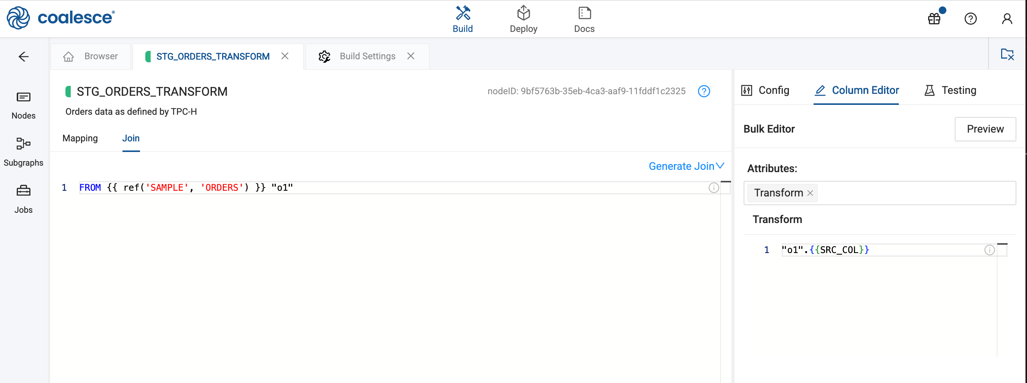Image resolution: width=1027 pixels, height=383 pixels.
Task: Open the Docs section
Action: click(x=584, y=19)
